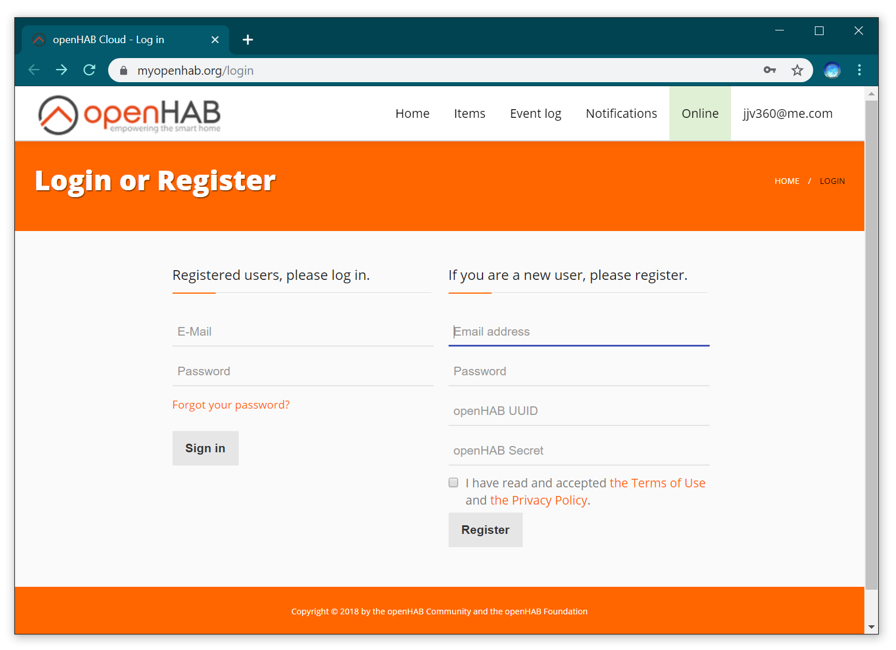Click the Login or Register heading
896x650 pixels.
click(155, 181)
